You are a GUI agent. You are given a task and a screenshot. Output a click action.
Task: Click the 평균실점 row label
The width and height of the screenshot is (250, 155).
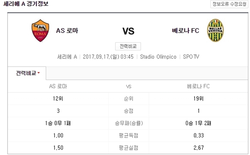point(128,148)
